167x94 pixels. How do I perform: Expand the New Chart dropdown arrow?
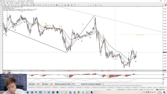[3, 5]
